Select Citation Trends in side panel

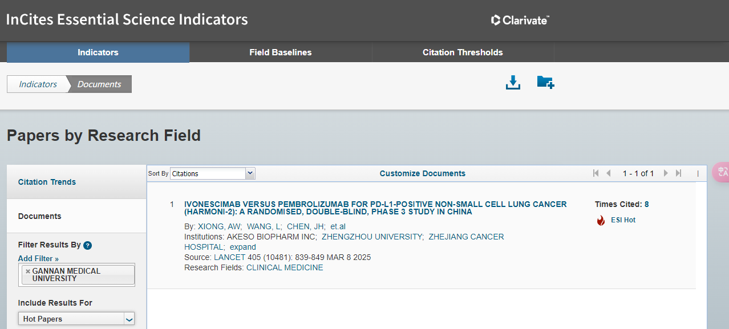[47, 182]
